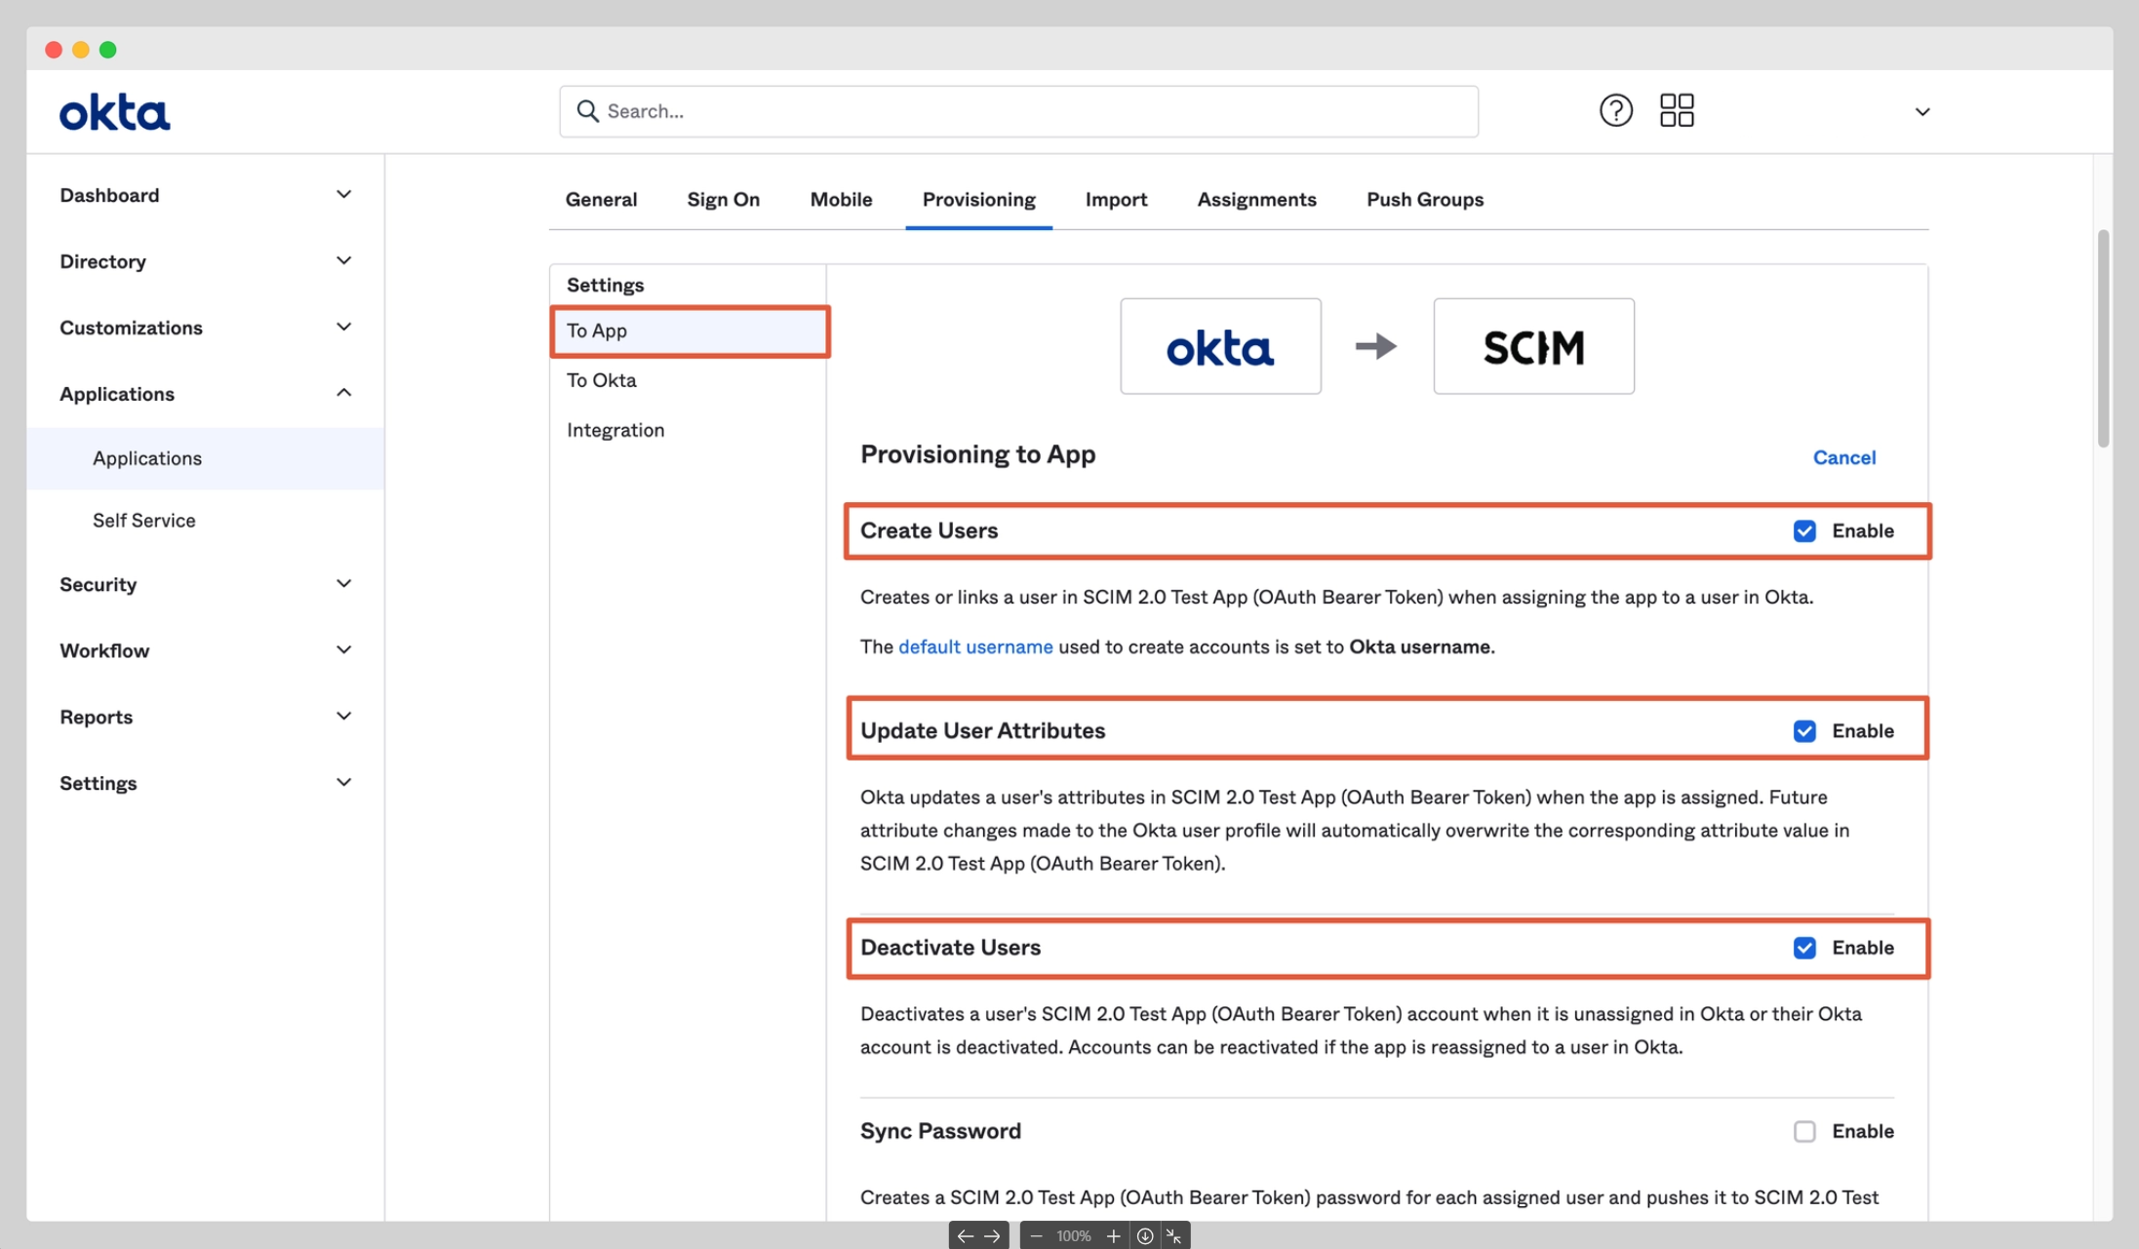2139x1249 pixels.
Task: Collapse the Applications sidebar section
Action: [x=343, y=393]
